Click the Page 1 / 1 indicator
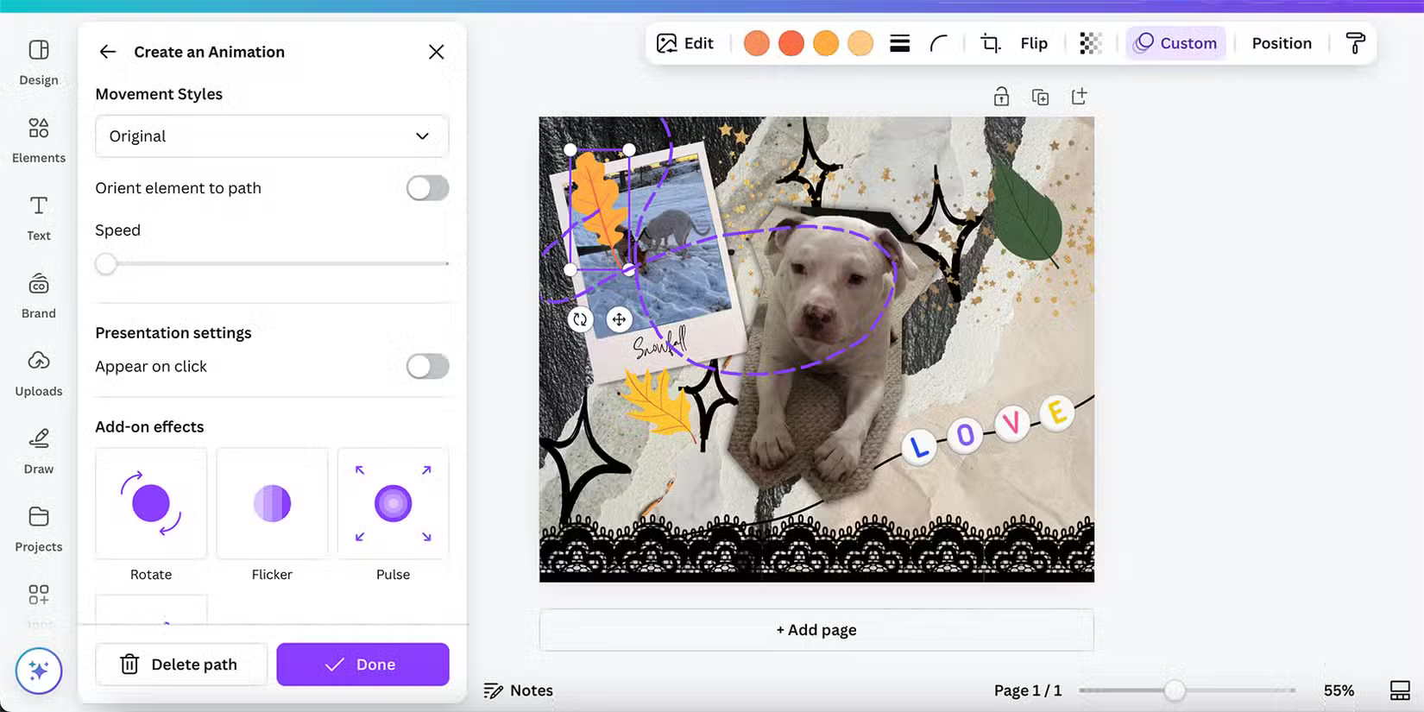1424x712 pixels. [x=1028, y=690]
